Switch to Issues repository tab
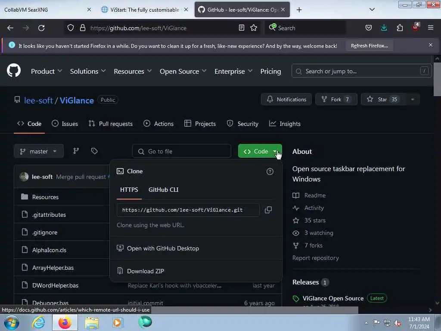Viewport: 441px width, 331px height. coord(65,124)
